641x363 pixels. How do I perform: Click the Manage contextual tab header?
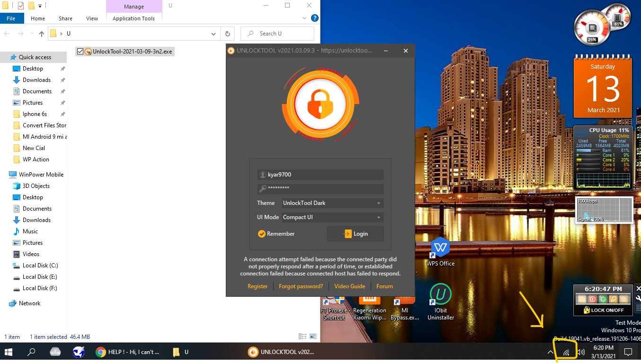(x=134, y=7)
